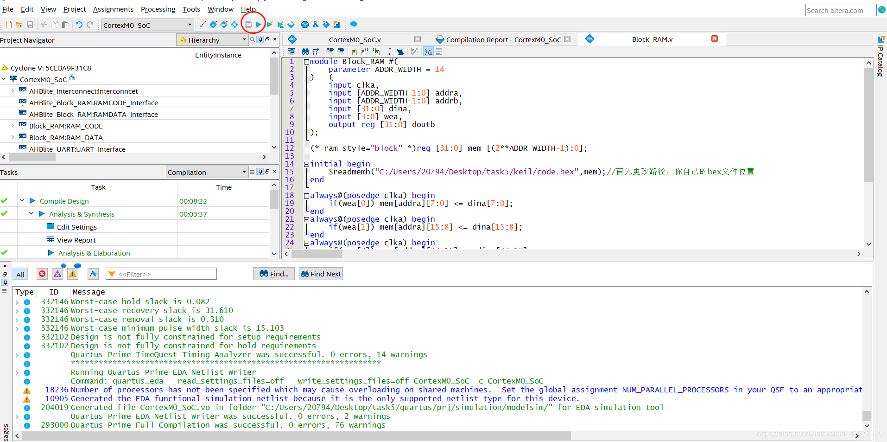887x442 pixels.
Task: Expand Block_RAM:RAM_CODE hierarchy node
Action: (13, 126)
